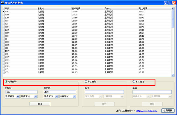Click the scroll up arrow of the table
Viewport: 177px width, 115px height.
point(173,9)
